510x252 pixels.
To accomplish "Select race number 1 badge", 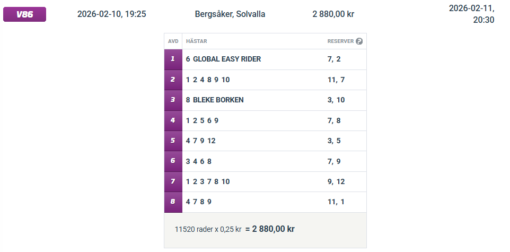I will pyautogui.click(x=173, y=59).
